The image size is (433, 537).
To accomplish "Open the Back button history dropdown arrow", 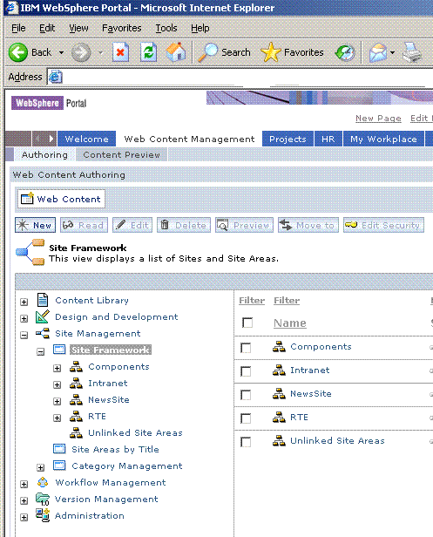I will click(x=61, y=52).
